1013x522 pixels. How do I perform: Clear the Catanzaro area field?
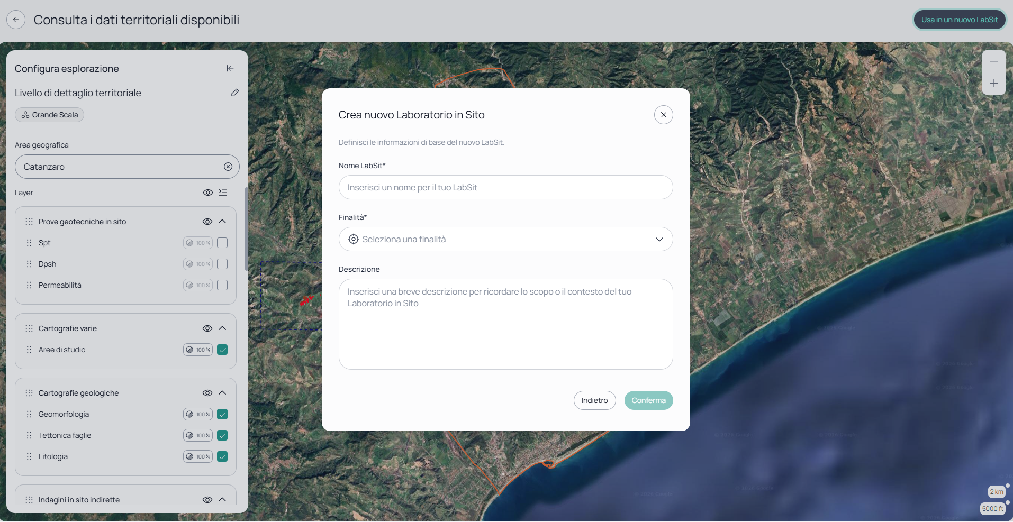228,167
